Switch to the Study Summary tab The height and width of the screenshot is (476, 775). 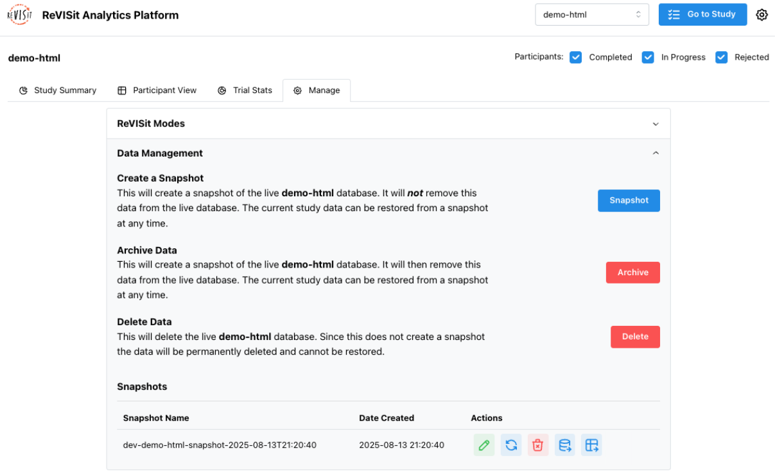tap(58, 90)
